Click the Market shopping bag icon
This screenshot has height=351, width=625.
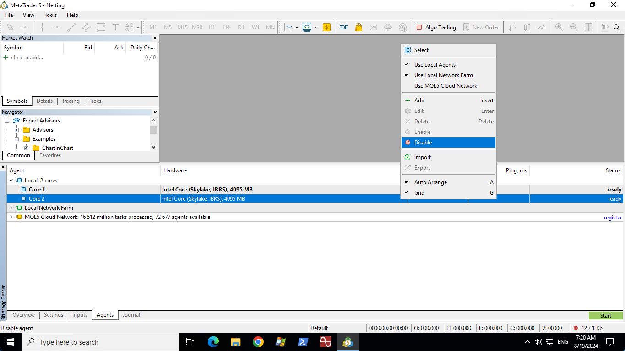tap(359, 27)
